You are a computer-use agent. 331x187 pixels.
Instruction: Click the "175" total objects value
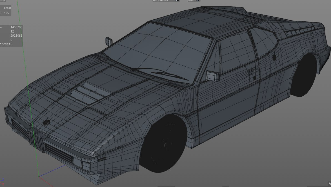tap(6, 13)
